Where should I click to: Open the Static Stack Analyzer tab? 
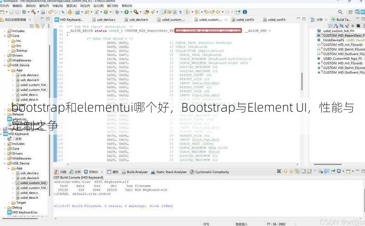point(169,172)
